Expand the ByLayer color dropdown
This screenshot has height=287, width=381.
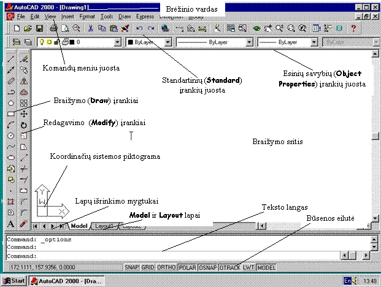[x=168, y=42]
